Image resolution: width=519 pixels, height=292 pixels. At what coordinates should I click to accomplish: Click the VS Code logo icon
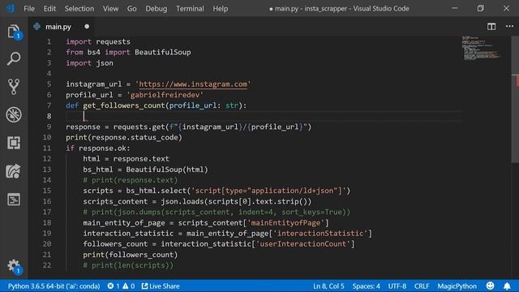pyautogui.click(x=11, y=8)
